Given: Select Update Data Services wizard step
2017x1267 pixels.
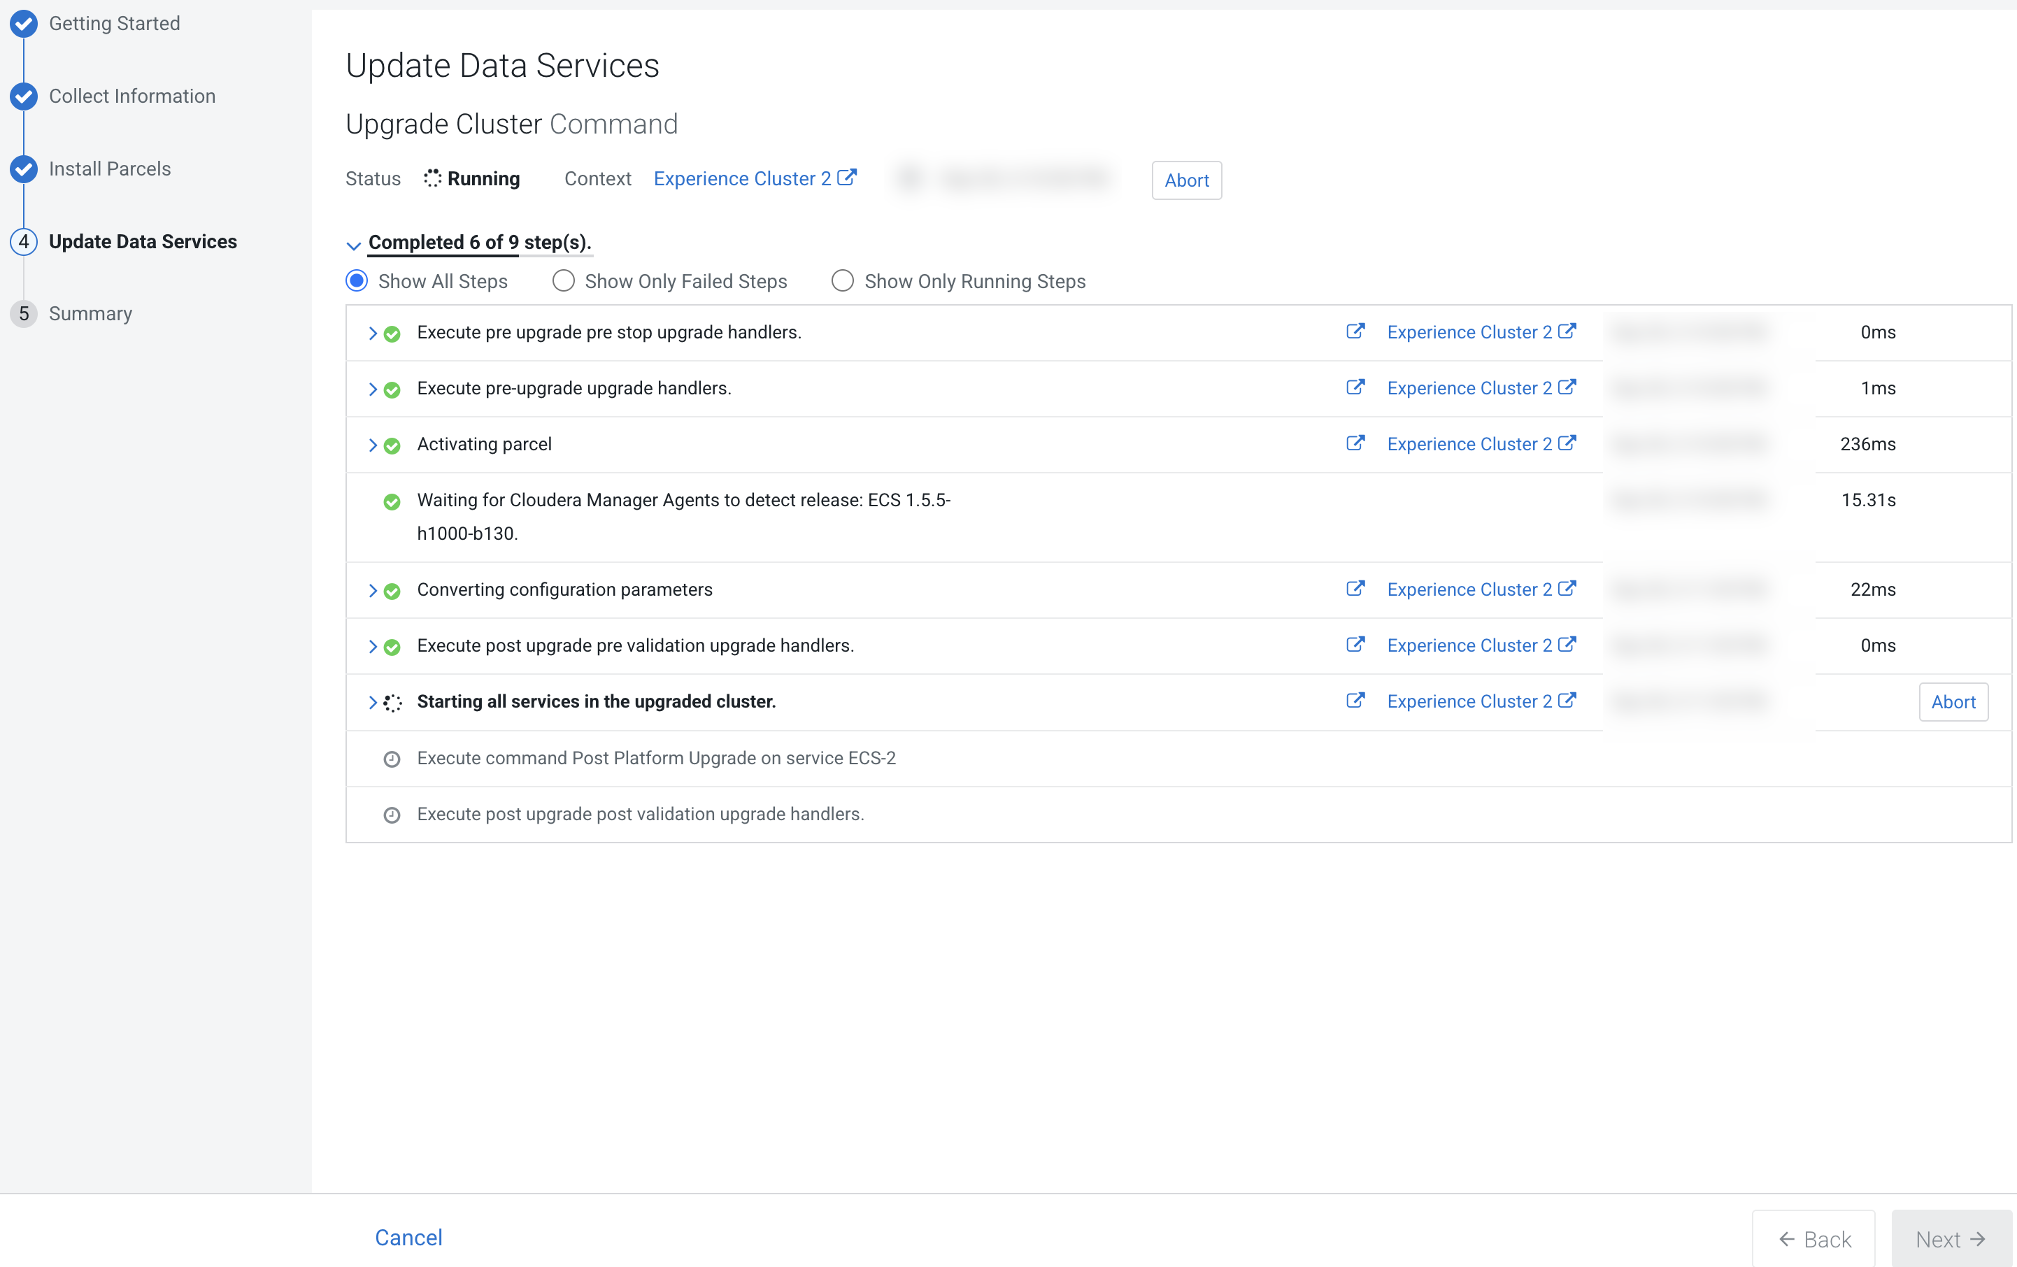Looking at the screenshot, I should point(143,241).
